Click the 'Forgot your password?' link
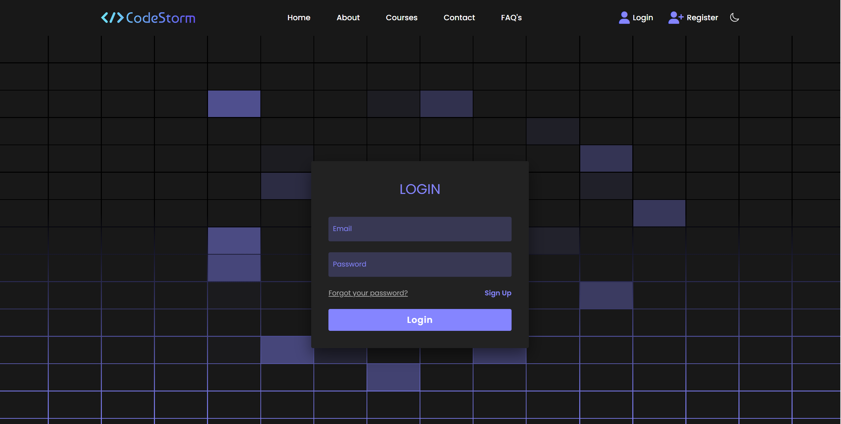This screenshot has width=841, height=424. point(368,293)
